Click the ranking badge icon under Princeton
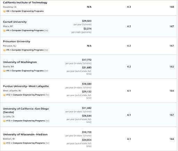The width and height of the screenshot is (178, 151). tap(4, 50)
